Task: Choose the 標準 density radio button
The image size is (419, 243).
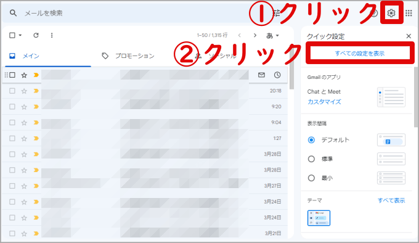Action: [311, 159]
